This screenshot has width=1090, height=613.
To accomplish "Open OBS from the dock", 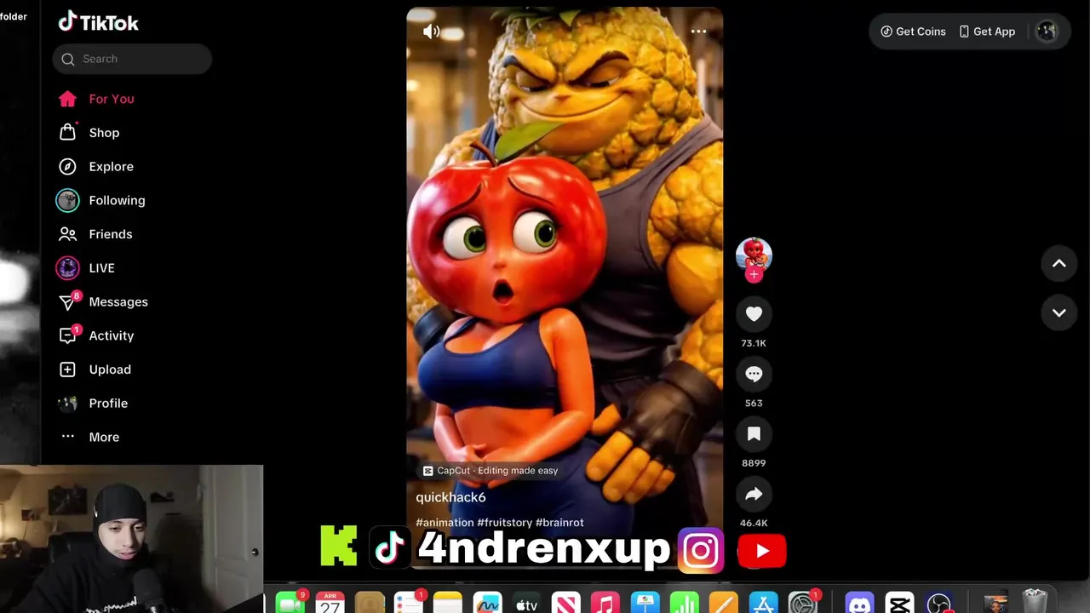I will click(939, 603).
